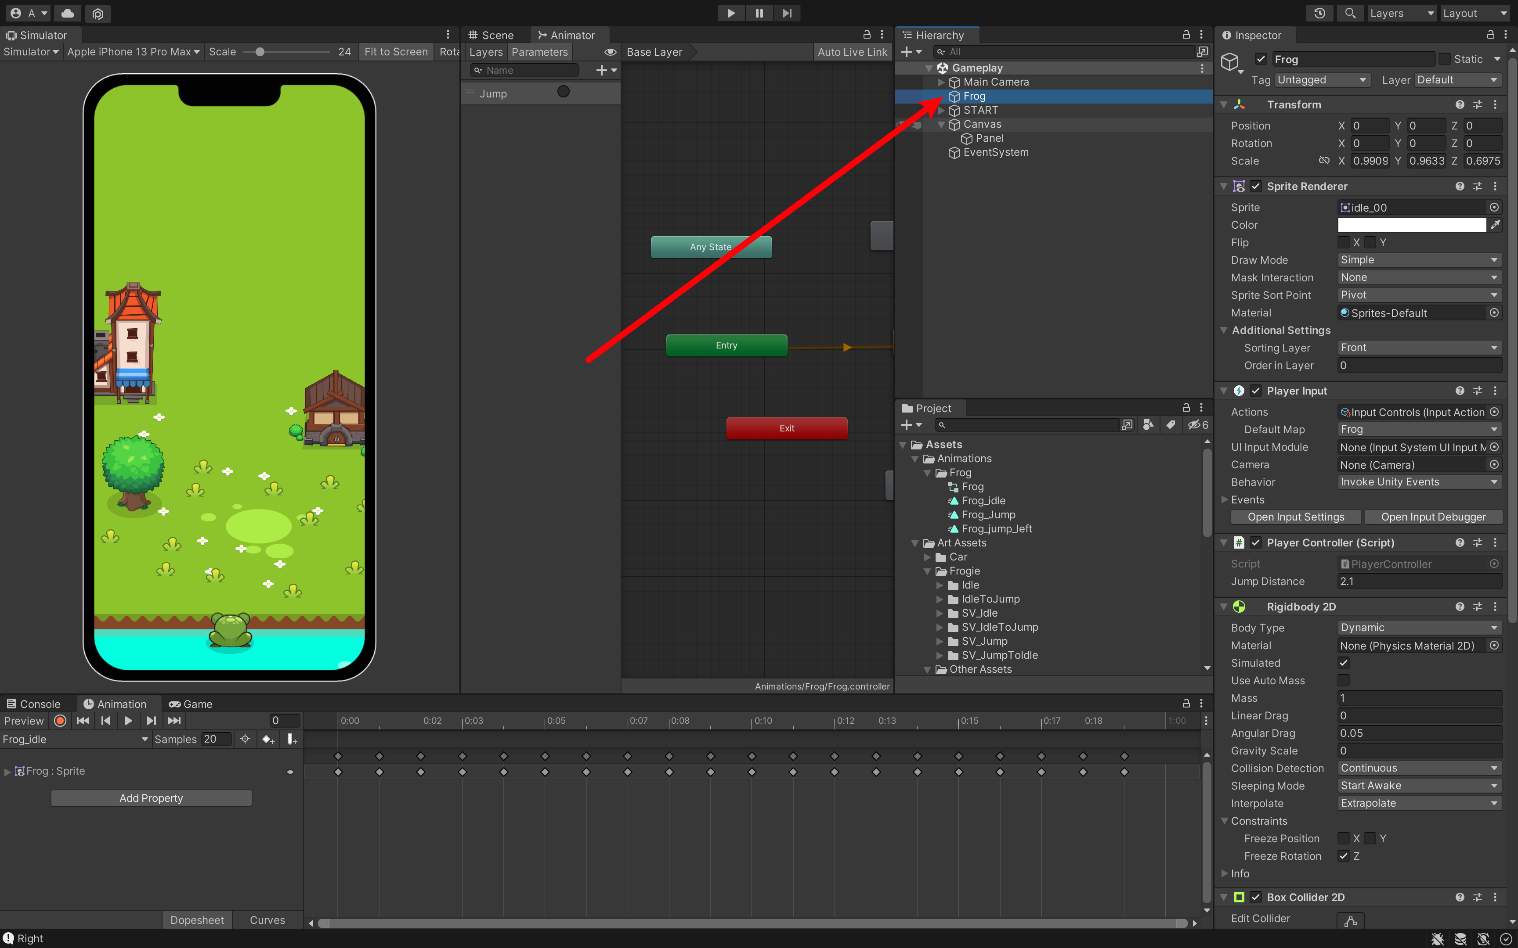Toggle Flip Y checkbox
The height and width of the screenshot is (948, 1518).
pyautogui.click(x=1370, y=242)
